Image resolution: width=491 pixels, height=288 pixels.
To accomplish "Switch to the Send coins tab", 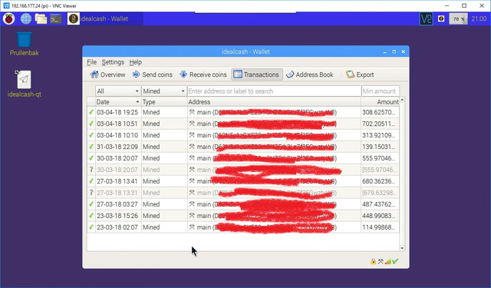I will coord(152,74).
